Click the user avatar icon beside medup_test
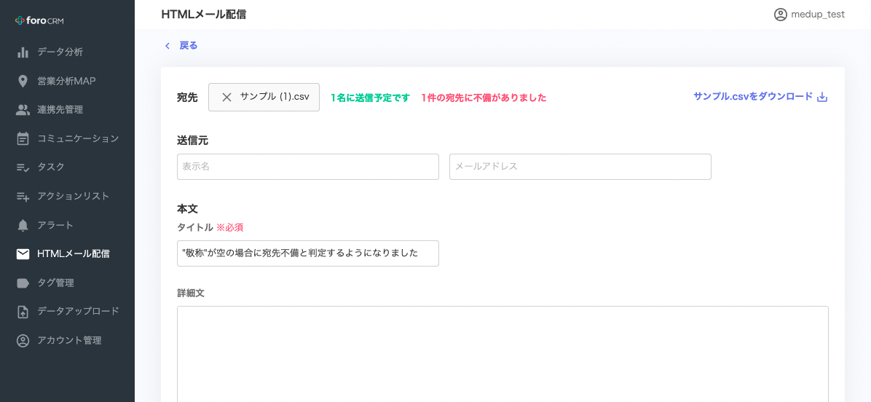The height and width of the screenshot is (402, 871). tap(781, 15)
